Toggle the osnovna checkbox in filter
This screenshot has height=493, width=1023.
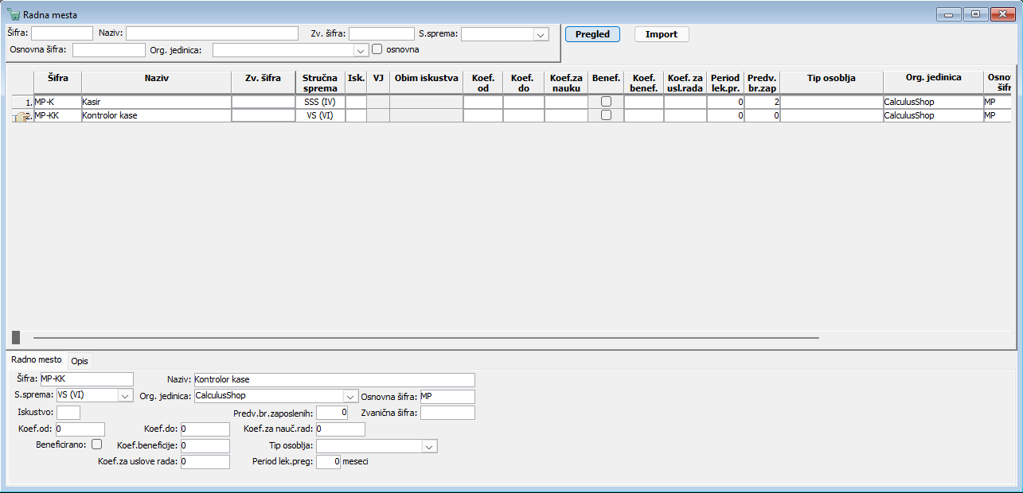377,49
